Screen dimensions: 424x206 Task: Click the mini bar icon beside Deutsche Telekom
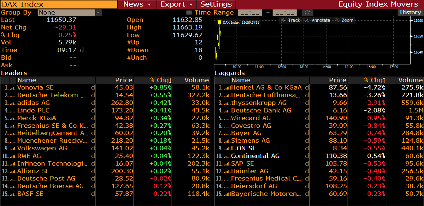pos(13,95)
